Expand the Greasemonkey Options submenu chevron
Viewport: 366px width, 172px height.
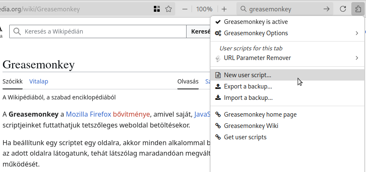(x=357, y=33)
